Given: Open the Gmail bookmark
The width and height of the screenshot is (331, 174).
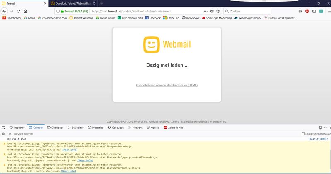Looking at the screenshot, I should [x=29, y=18].
